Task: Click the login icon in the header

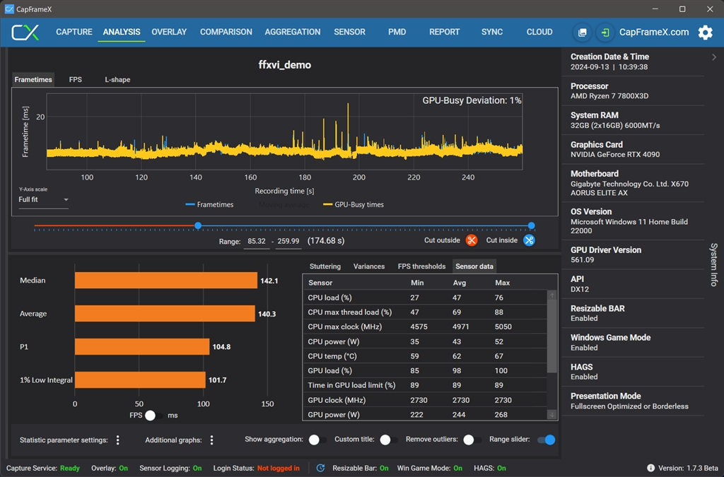Action: [x=605, y=33]
